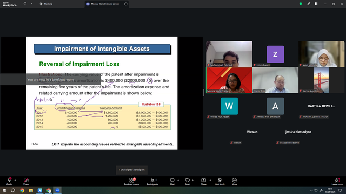Select Muhammad Febriadi's video tile
This screenshot has height=194, width=346.
point(229,54)
